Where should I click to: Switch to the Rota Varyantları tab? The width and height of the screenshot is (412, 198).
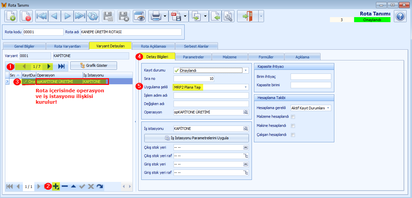point(67,46)
